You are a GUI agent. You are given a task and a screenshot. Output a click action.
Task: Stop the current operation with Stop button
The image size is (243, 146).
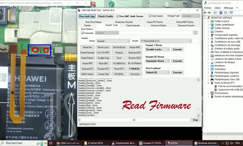pos(195,120)
